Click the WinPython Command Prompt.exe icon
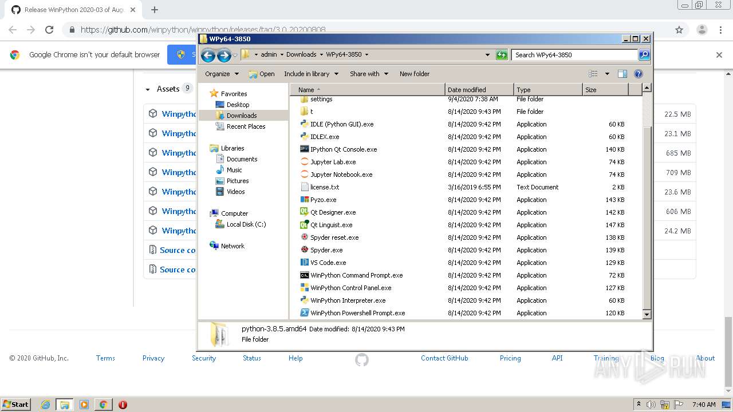This screenshot has height=412, width=733. click(305, 275)
